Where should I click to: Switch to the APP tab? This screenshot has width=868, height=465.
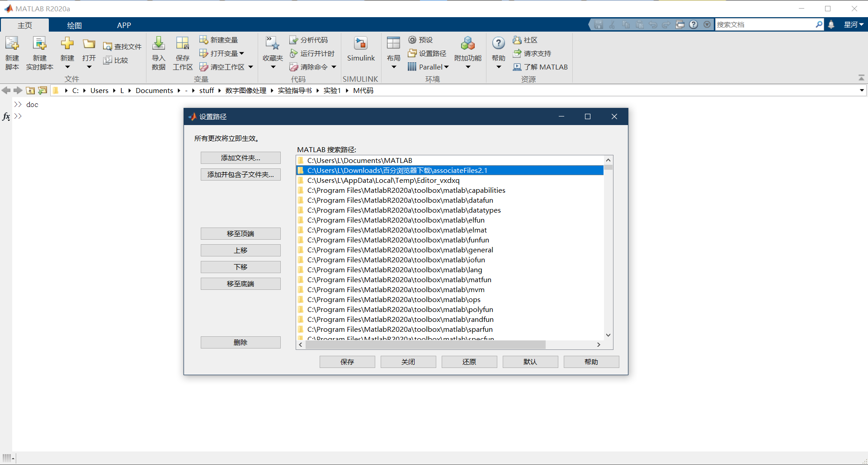coord(124,25)
